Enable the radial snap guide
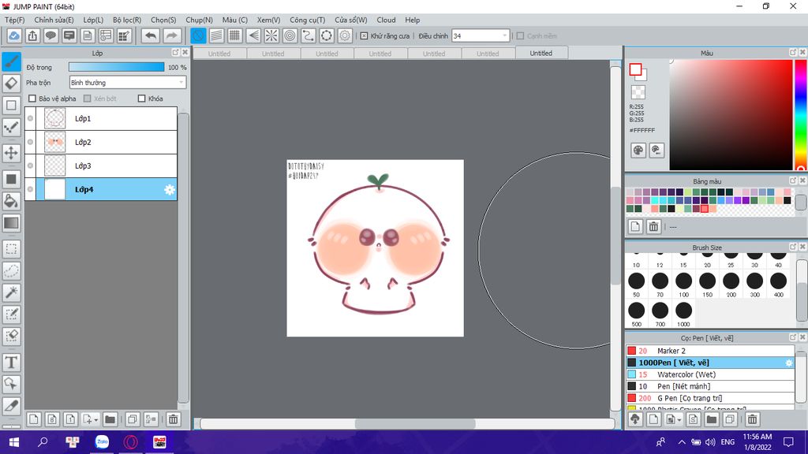The width and height of the screenshot is (808, 454). point(271,35)
